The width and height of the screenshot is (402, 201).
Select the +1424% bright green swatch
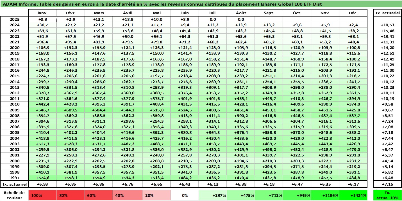tap(353, 195)
